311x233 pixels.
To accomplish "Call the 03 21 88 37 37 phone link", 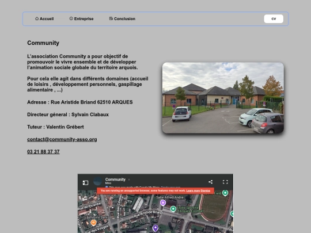I will coord(43,151).
